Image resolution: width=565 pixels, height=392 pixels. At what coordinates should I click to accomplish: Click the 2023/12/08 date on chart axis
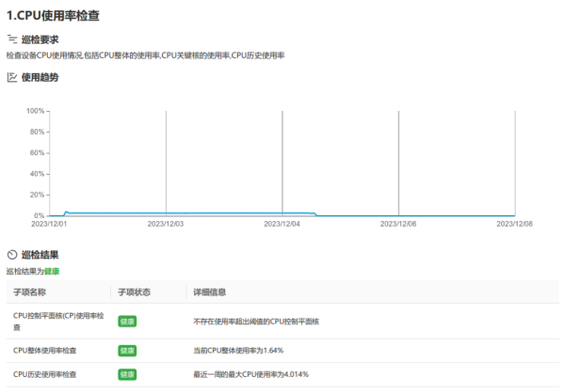[x=514, y=224]
